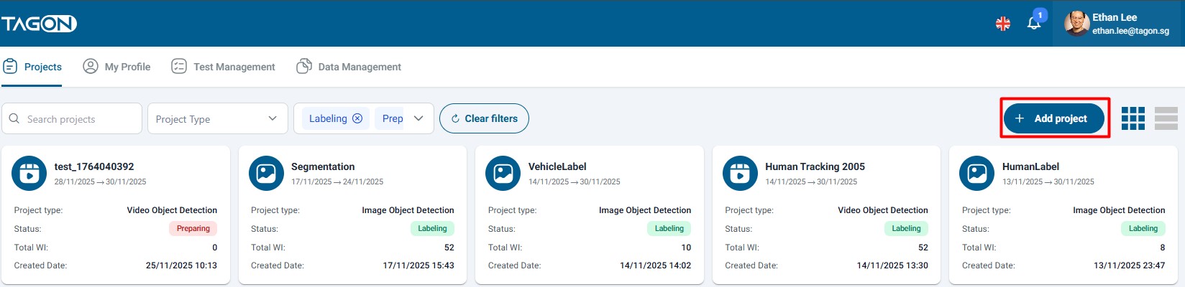Click Ethan Lee's profile avatar
The width and height of the screenshot is (1185, 287).
1076,24
